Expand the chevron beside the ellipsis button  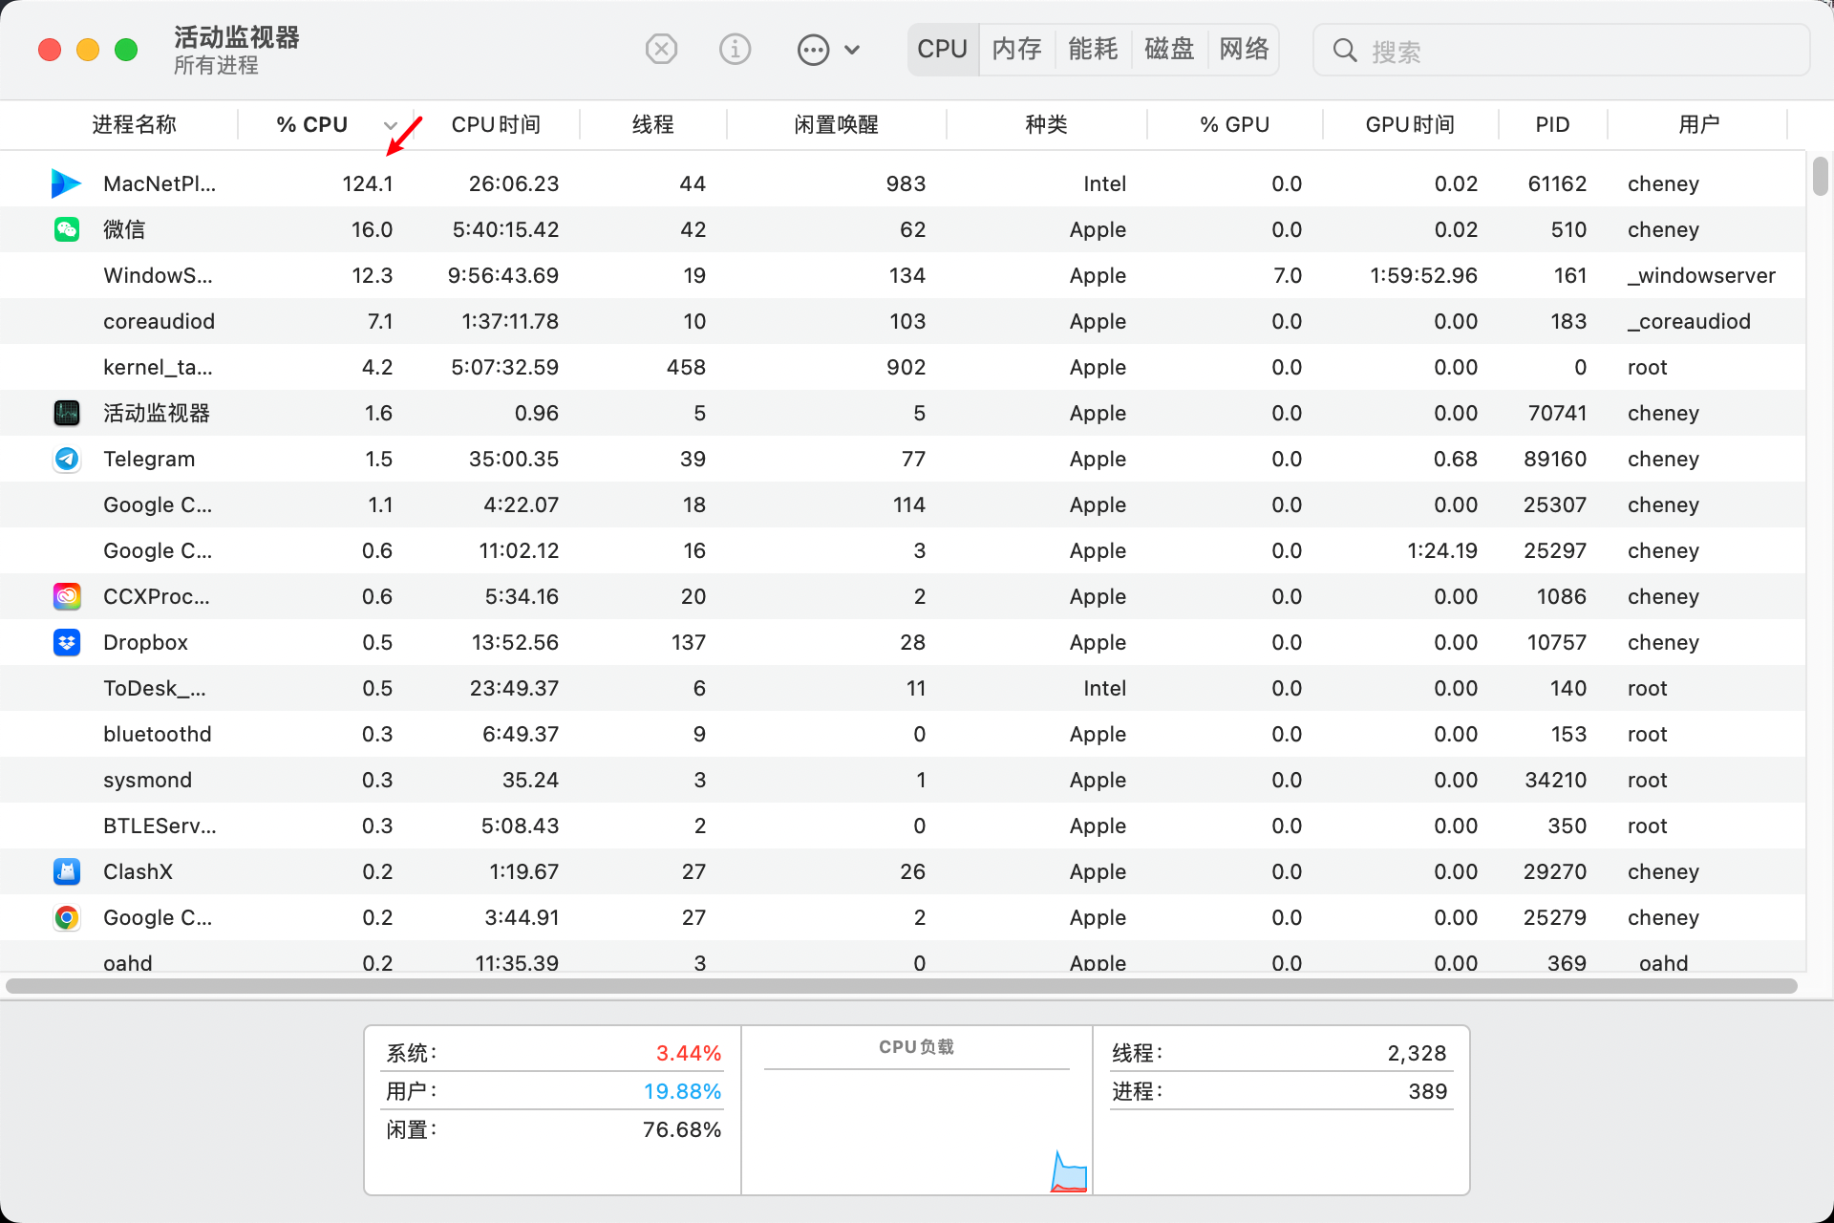[852, 50]
